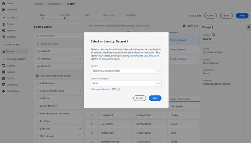
Task: Add Loyalty Members with plus icon
Action: pos(80,106)
